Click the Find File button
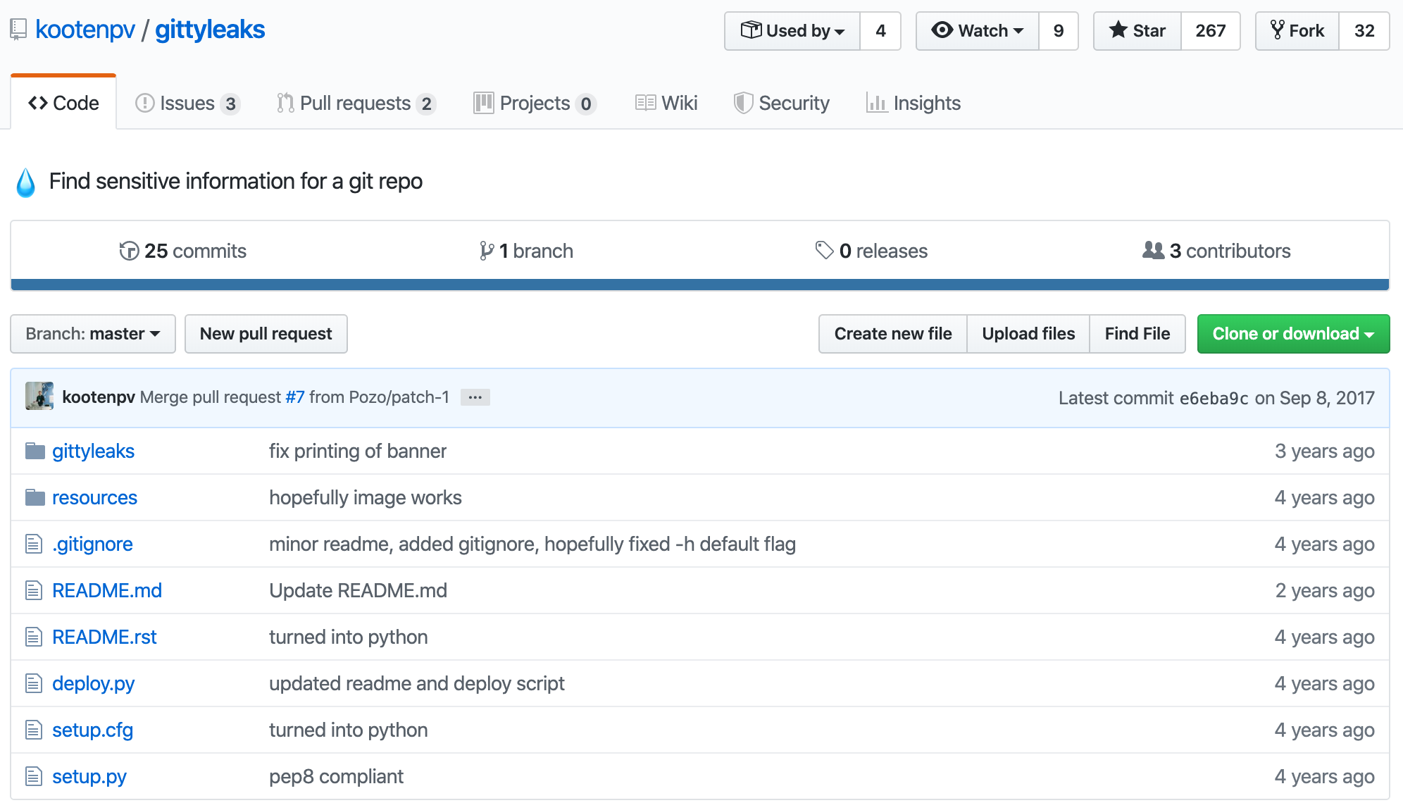 tap(1137, 334)
